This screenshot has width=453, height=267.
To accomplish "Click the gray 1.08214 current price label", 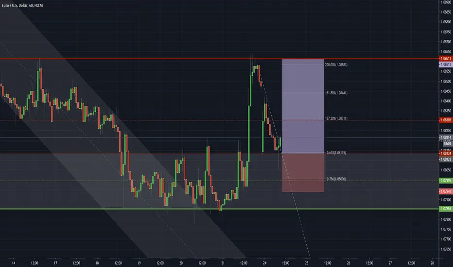I will click(446, 138).
